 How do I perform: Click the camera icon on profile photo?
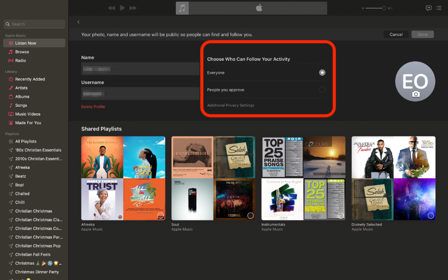(x=416, y=94)
